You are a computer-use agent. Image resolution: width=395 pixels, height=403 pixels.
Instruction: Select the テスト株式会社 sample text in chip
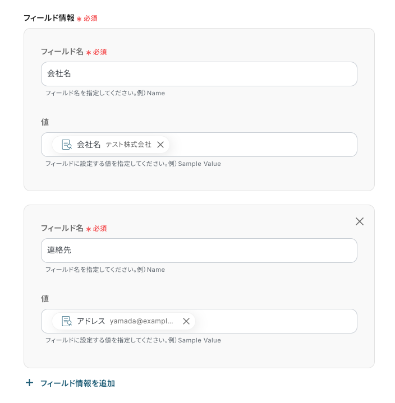pyautogui.click(x=128, y=145)
